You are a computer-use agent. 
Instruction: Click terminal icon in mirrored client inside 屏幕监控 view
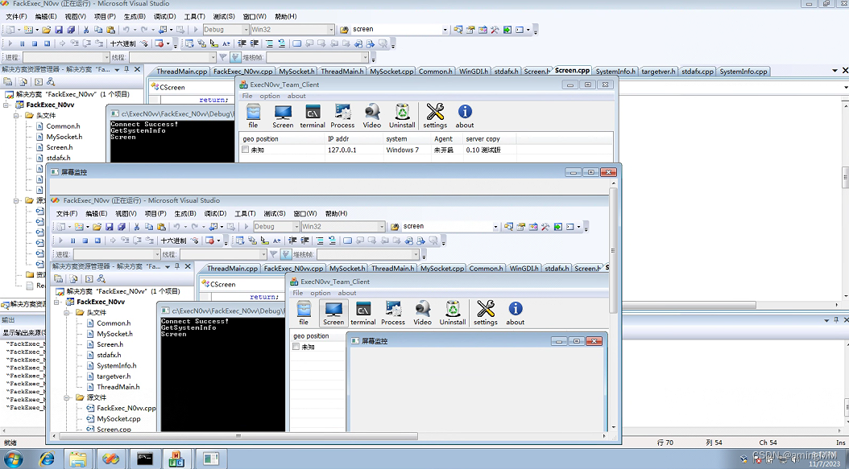click(x=362, y=313)
